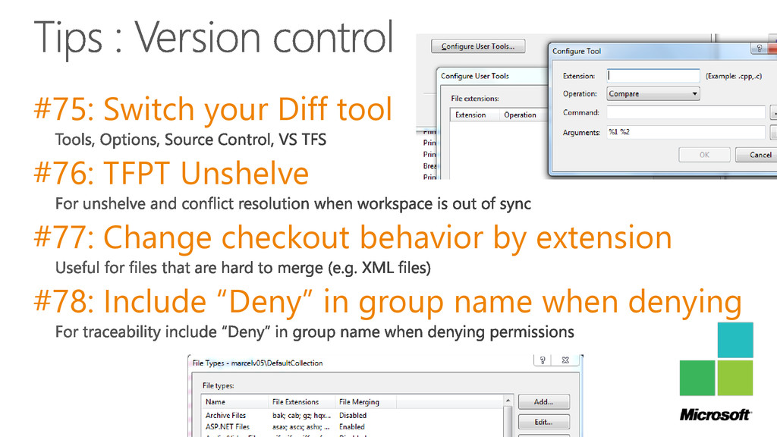Click '#77: Change checkout behavior by extension' heading
Image resolution: width=777 pixels, height=437 pixels.
[x=353, y=237]
